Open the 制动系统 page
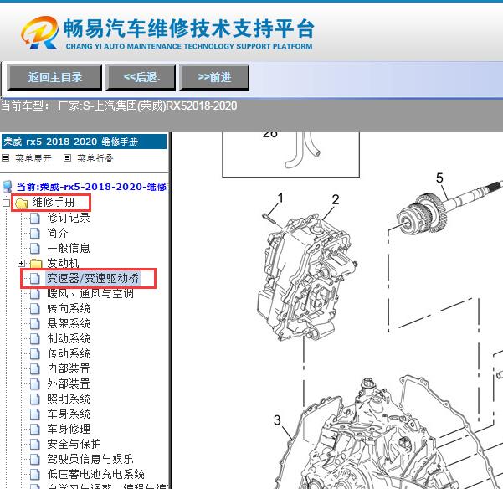The height and width of the screenshot is (489, 503). click(x=69, y=338)
